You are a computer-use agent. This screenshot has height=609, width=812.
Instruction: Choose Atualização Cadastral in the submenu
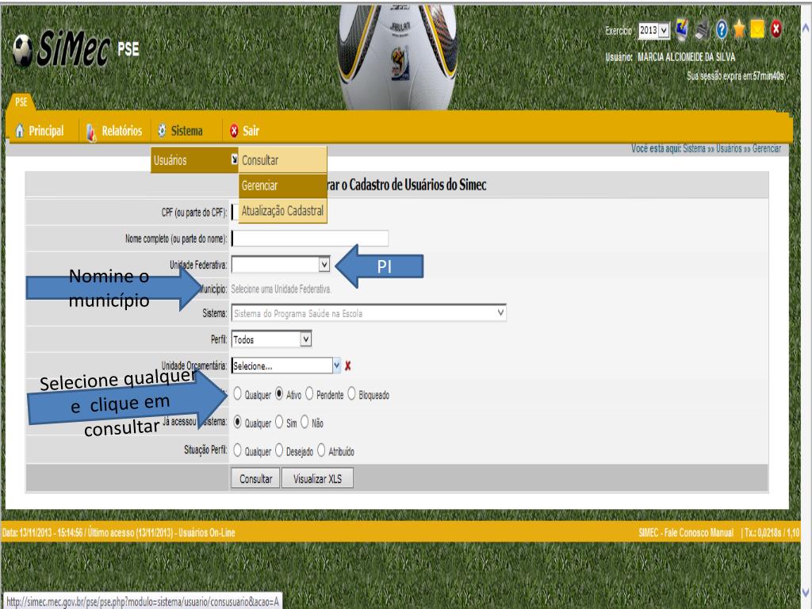[x=283, y=211]
